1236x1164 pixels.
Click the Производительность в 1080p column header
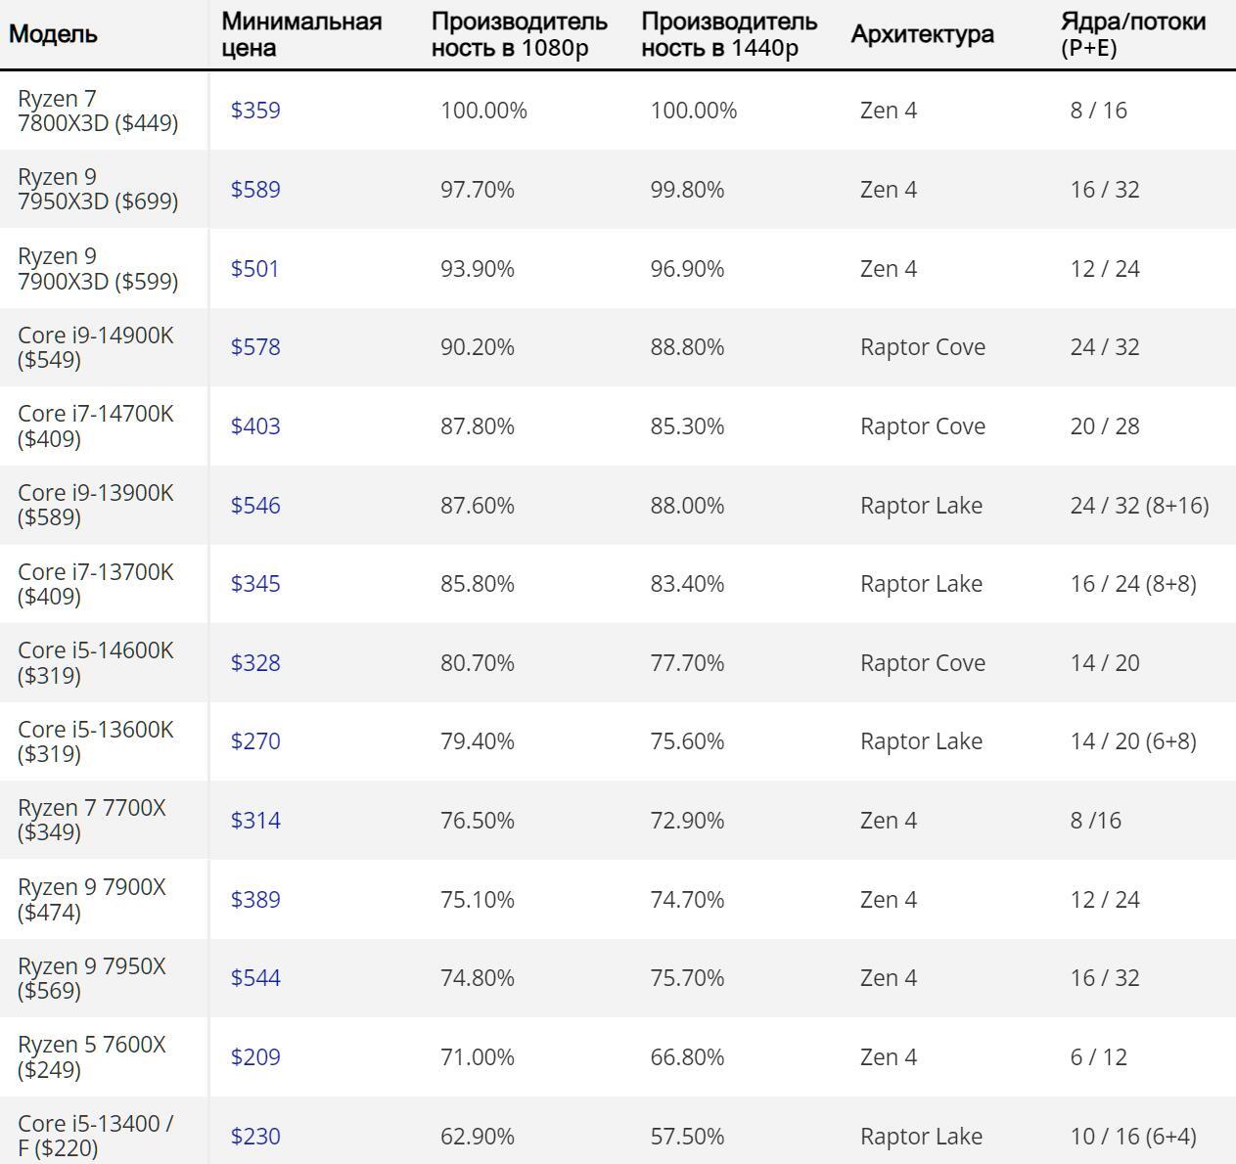(x=519, y=34)
